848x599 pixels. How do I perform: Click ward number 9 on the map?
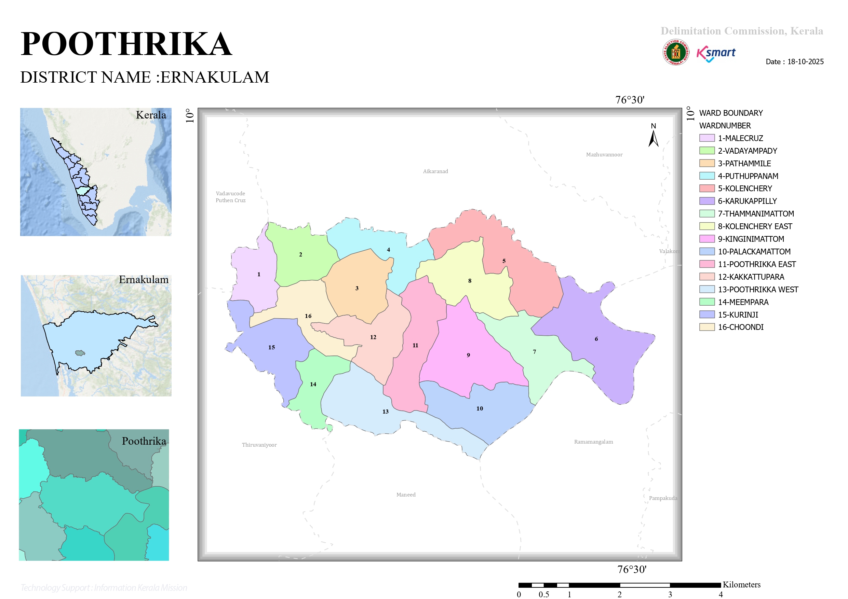(468, 355)
